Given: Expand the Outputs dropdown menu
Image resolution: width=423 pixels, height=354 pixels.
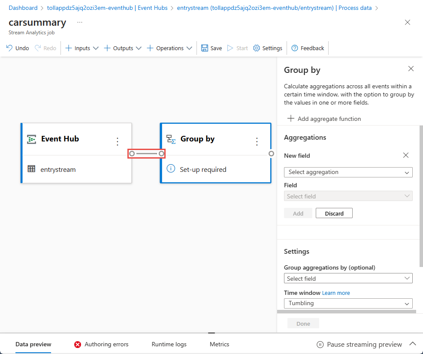Looking at the screenshot, I should pyautogui.click(x=123, y=48).
